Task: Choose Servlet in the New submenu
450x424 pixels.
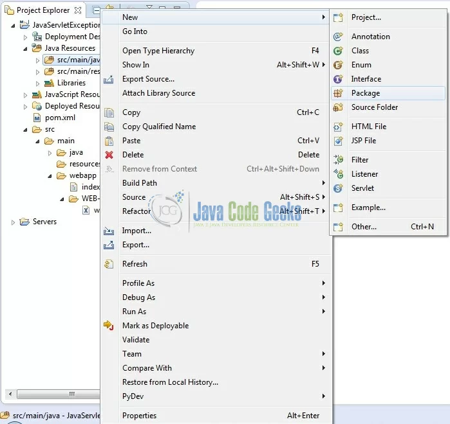Action: pyautogui.click(x=388, y=188)
